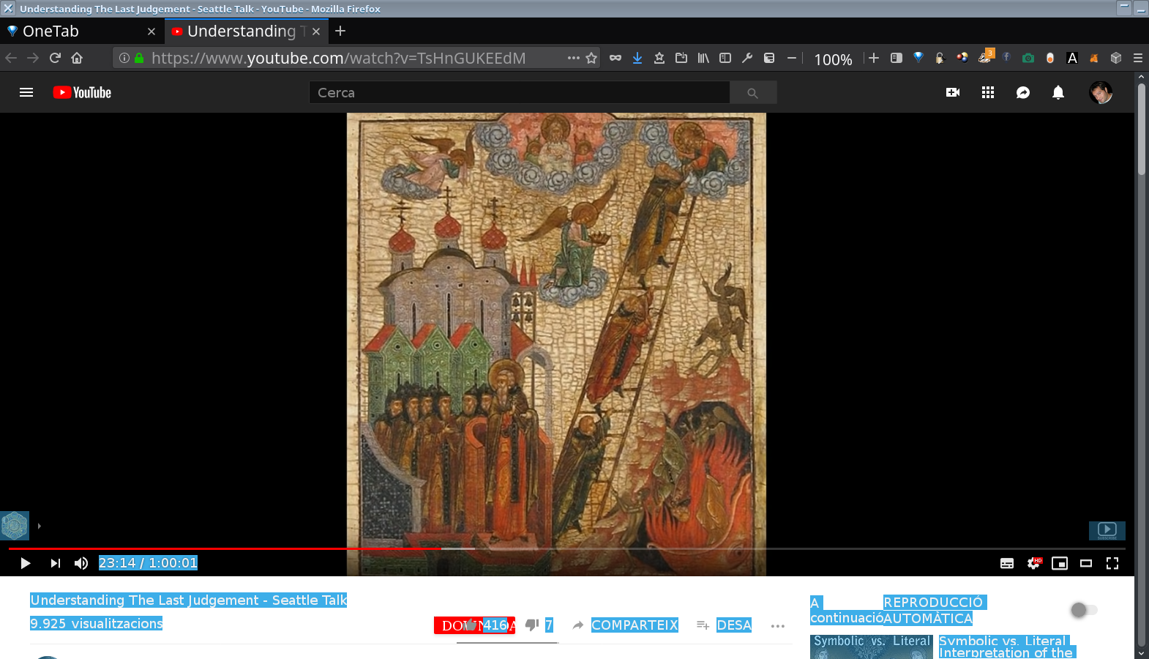Go to browser home page
Viewport: 1149px width, 659px height.
tap(77, 58)
